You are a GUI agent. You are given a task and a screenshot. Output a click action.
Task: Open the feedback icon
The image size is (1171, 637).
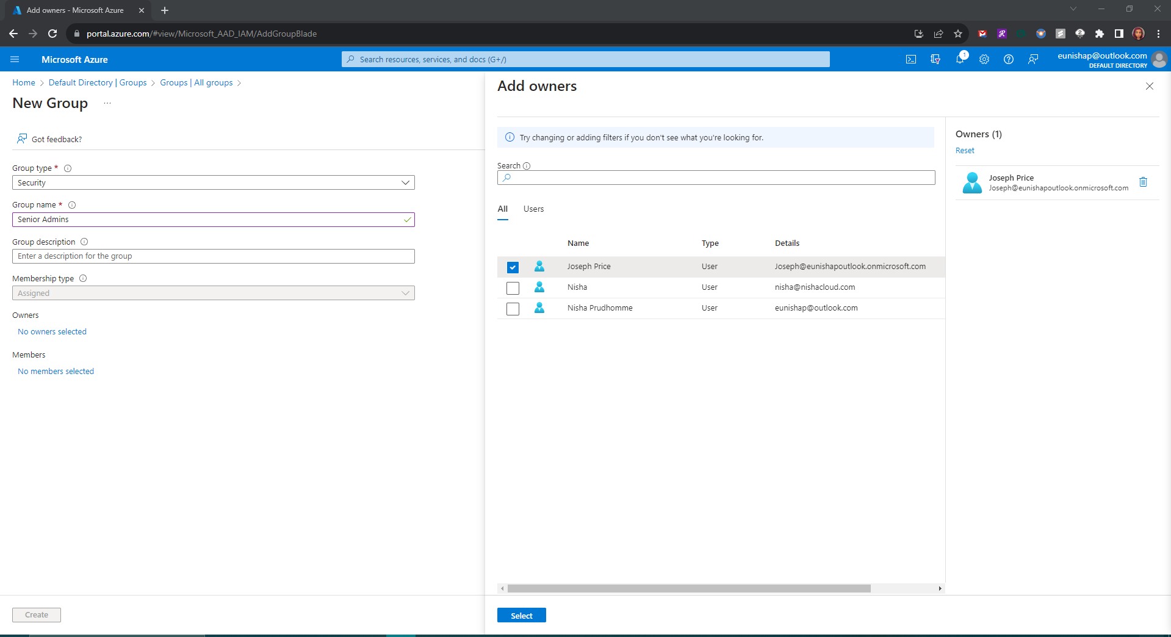pos(1032,59)
